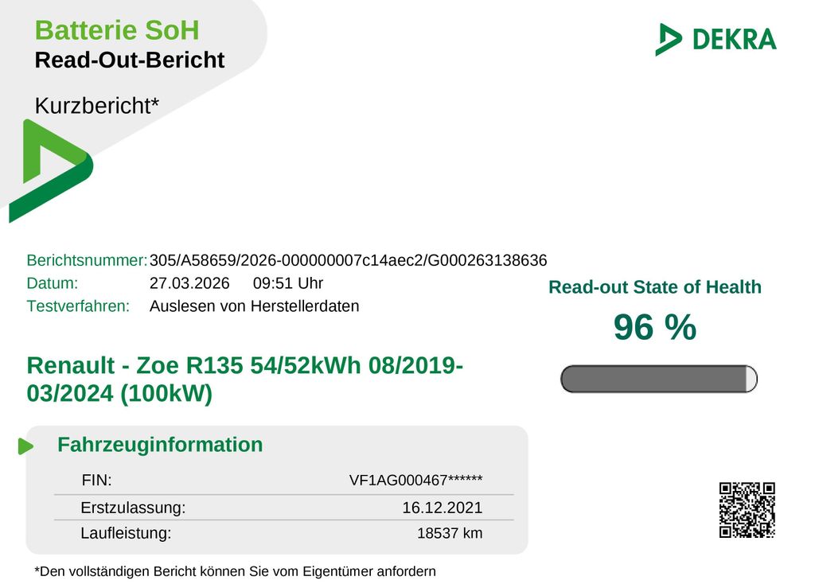Viewport: 815px width, 588px height.
Task: Click the State of Health progress bar
Action: pos(658,379)
